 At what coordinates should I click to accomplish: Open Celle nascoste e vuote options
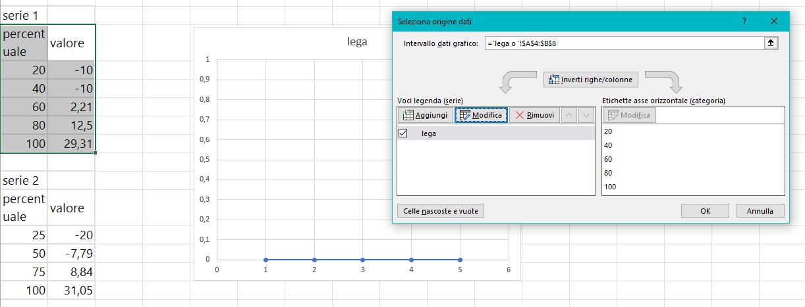441,211
